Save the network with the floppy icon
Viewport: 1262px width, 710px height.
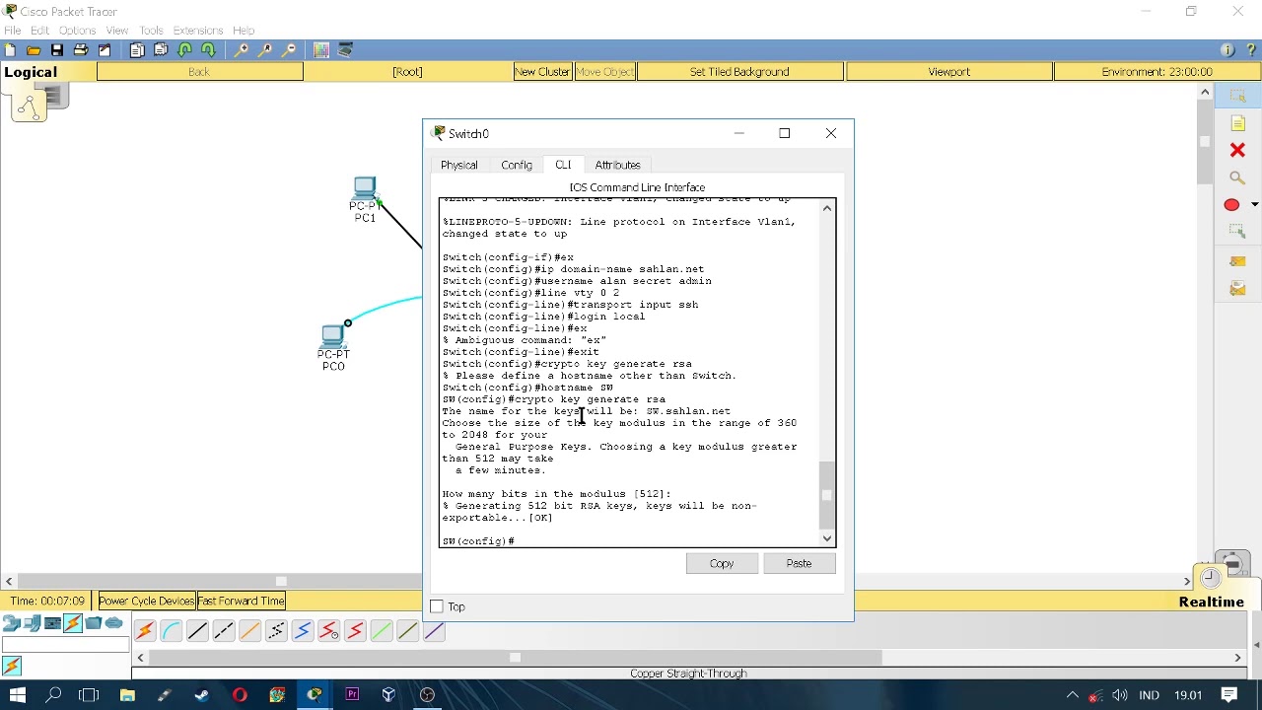coord(57,50)
